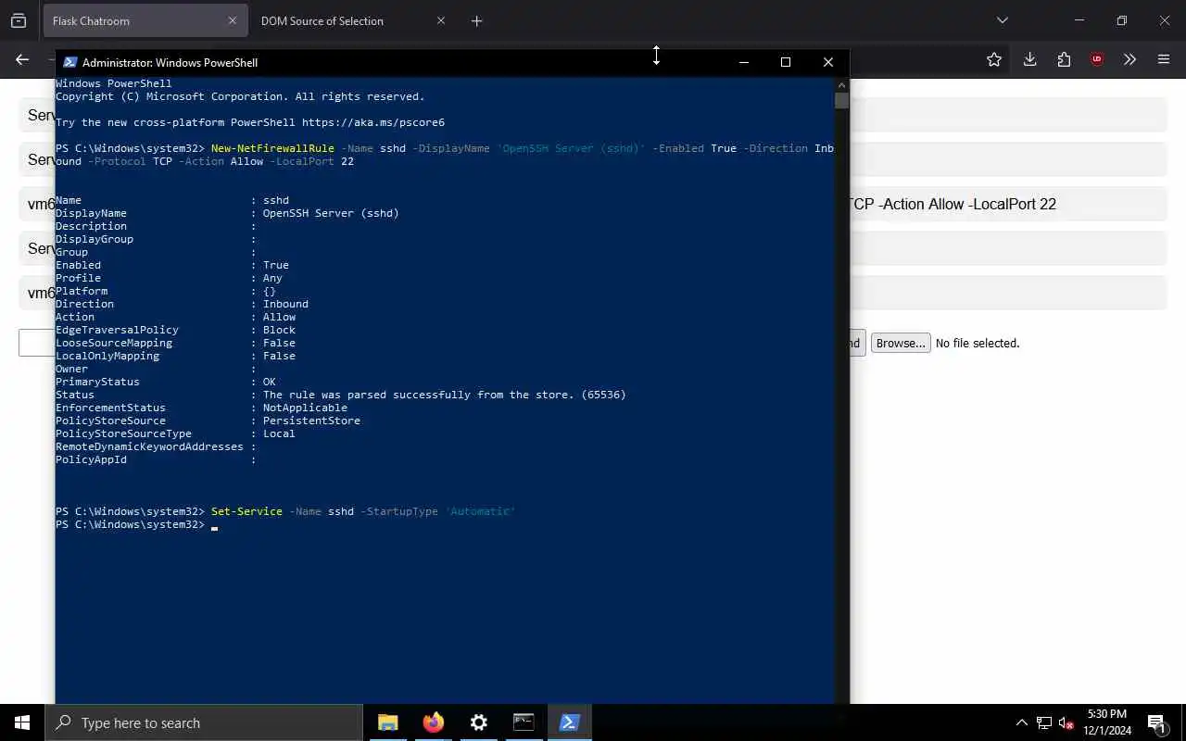Click the Set-Service command text

pyautogui.click(x=246, y=511)
